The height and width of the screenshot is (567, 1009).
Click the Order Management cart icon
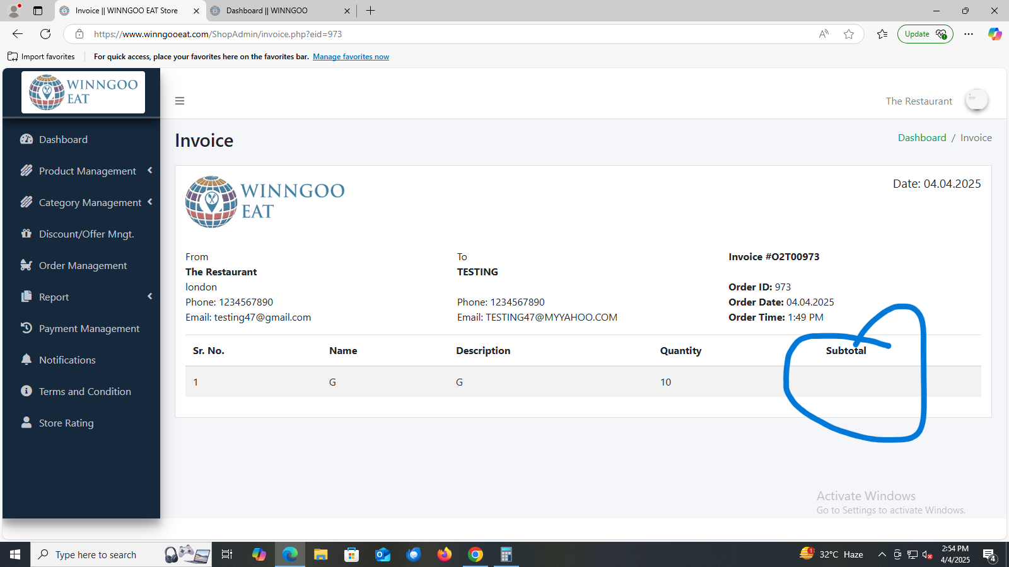[x=26, y=265]
